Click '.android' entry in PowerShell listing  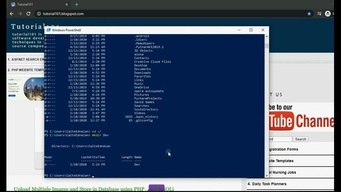tap(142, 36)
